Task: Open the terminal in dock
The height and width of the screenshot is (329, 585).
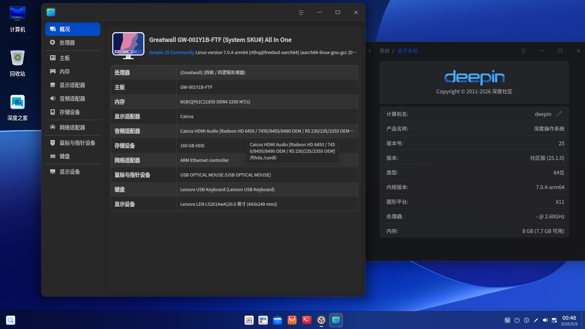Action: click(x=307, y=320)
